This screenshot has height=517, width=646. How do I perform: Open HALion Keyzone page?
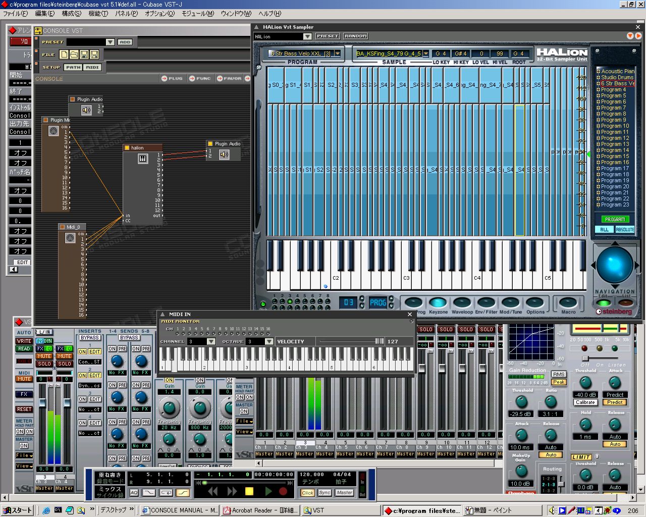pyautogui.click(x=438, y=302)
